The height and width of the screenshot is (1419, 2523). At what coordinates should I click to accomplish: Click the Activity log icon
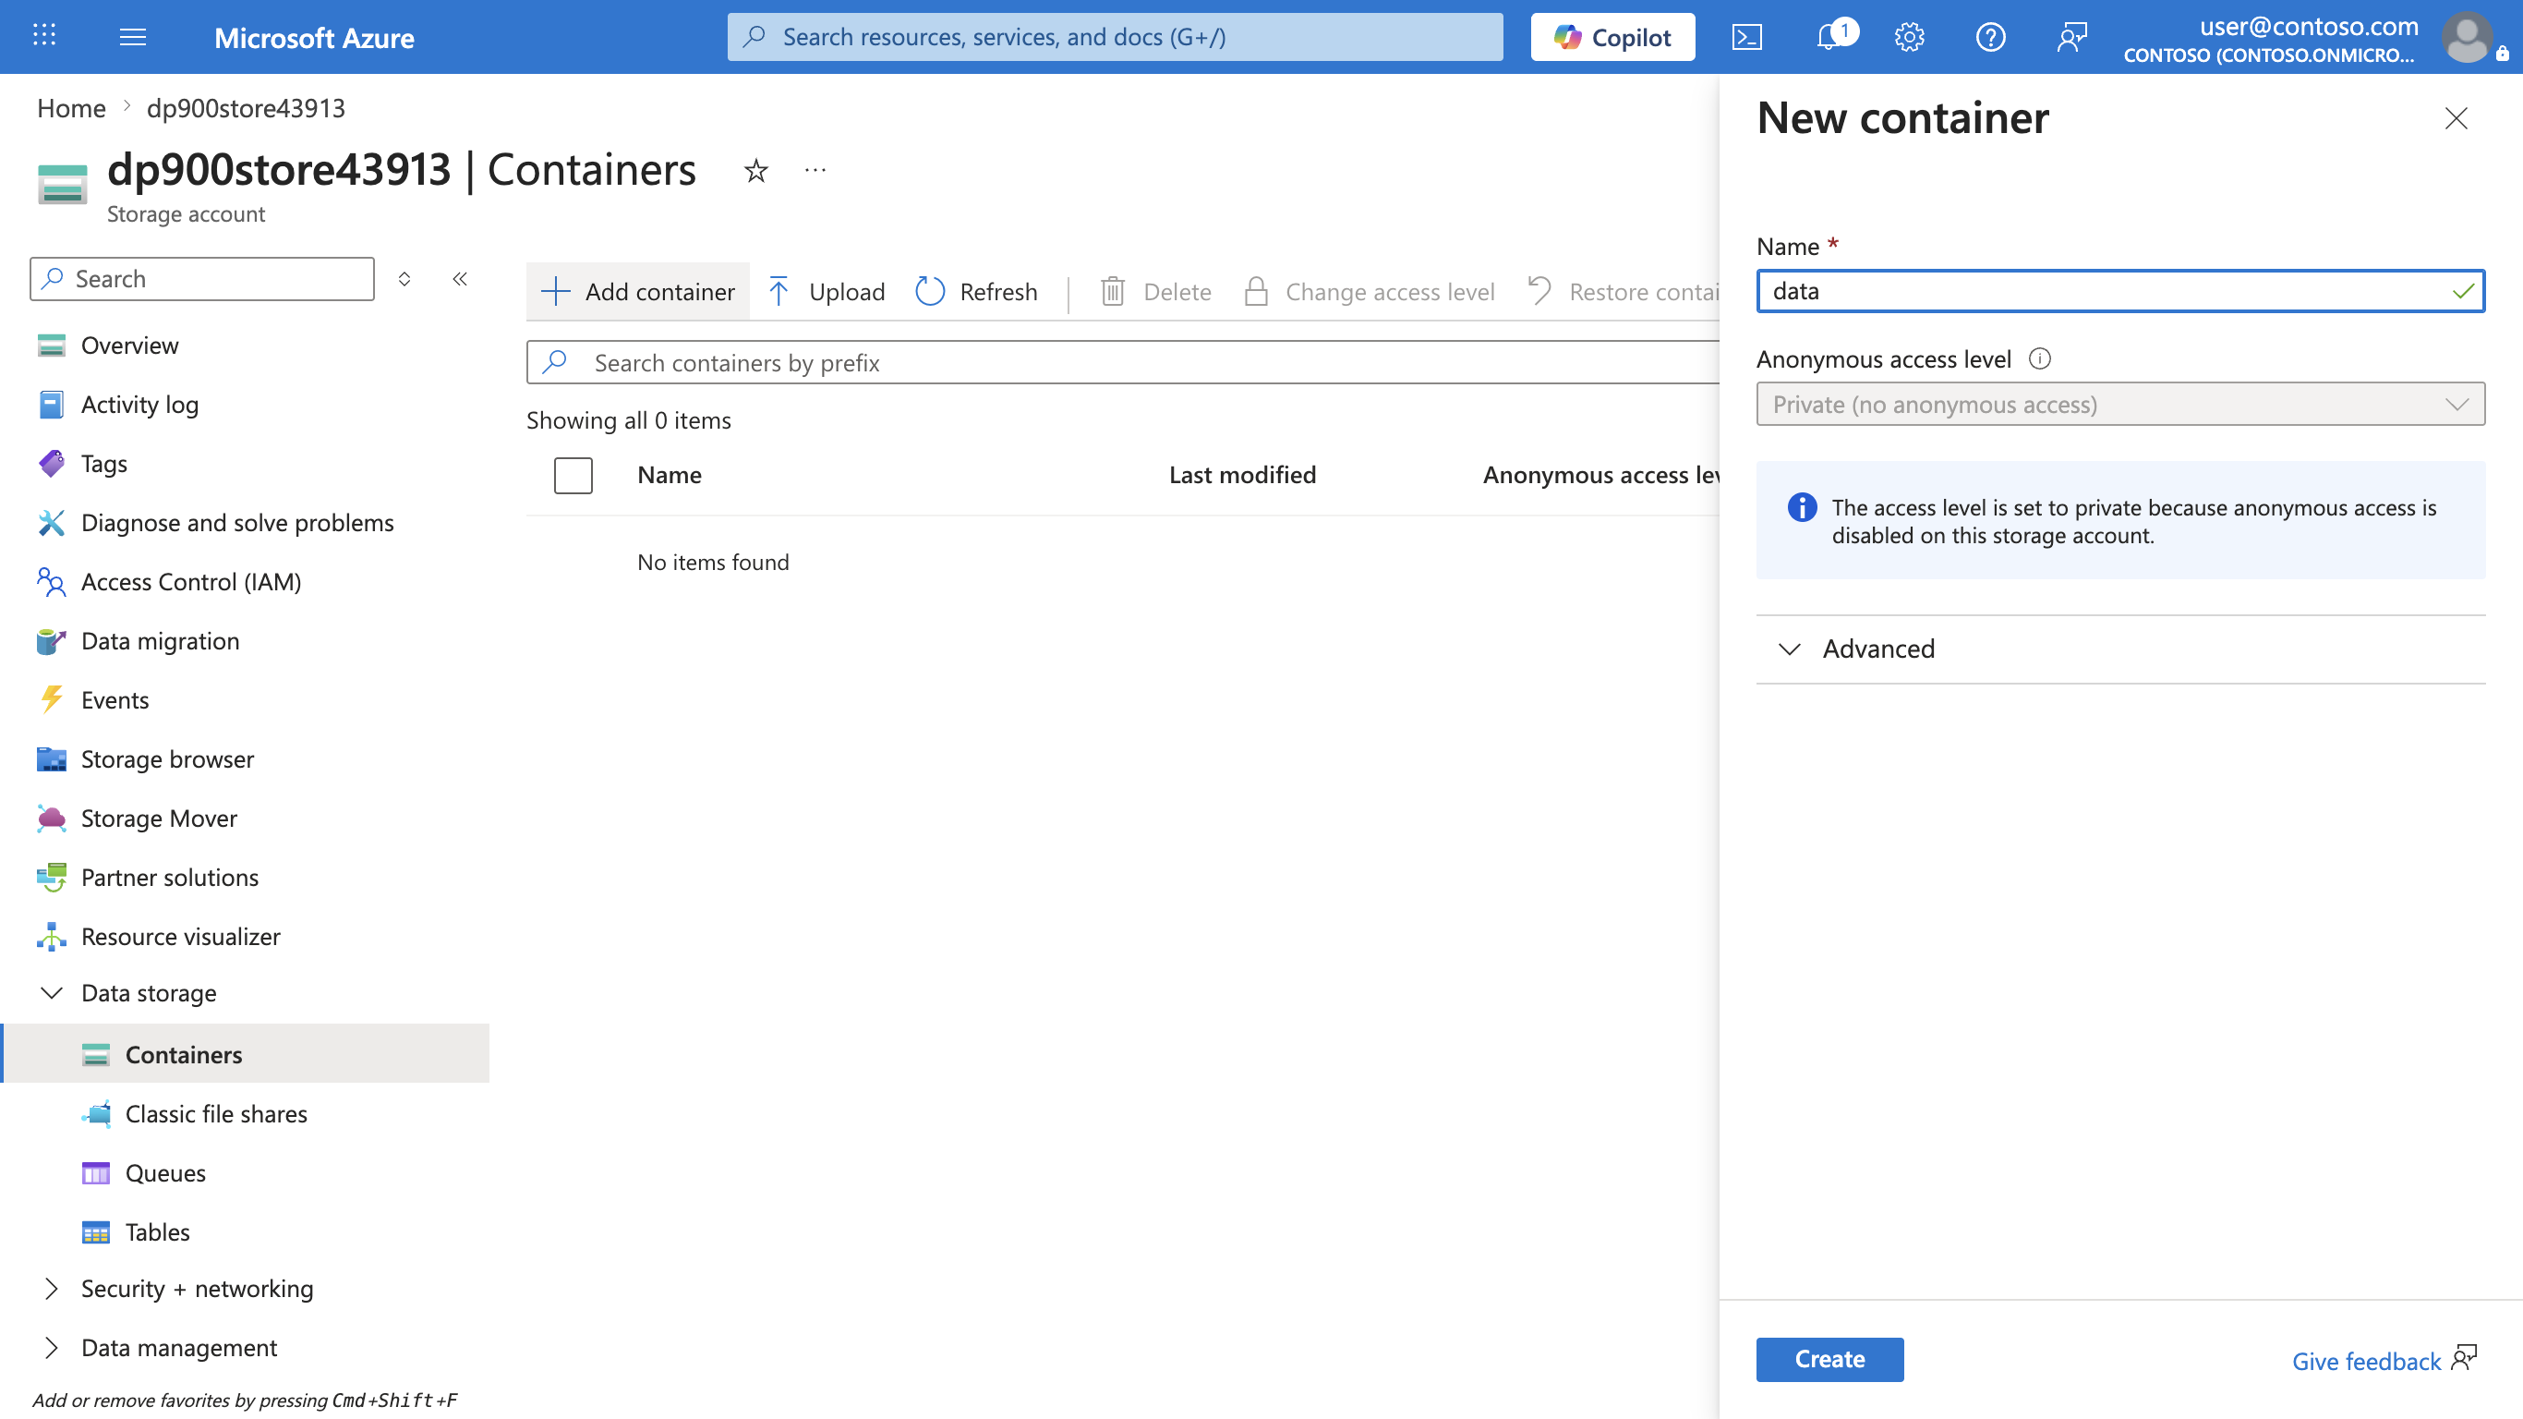51,405
